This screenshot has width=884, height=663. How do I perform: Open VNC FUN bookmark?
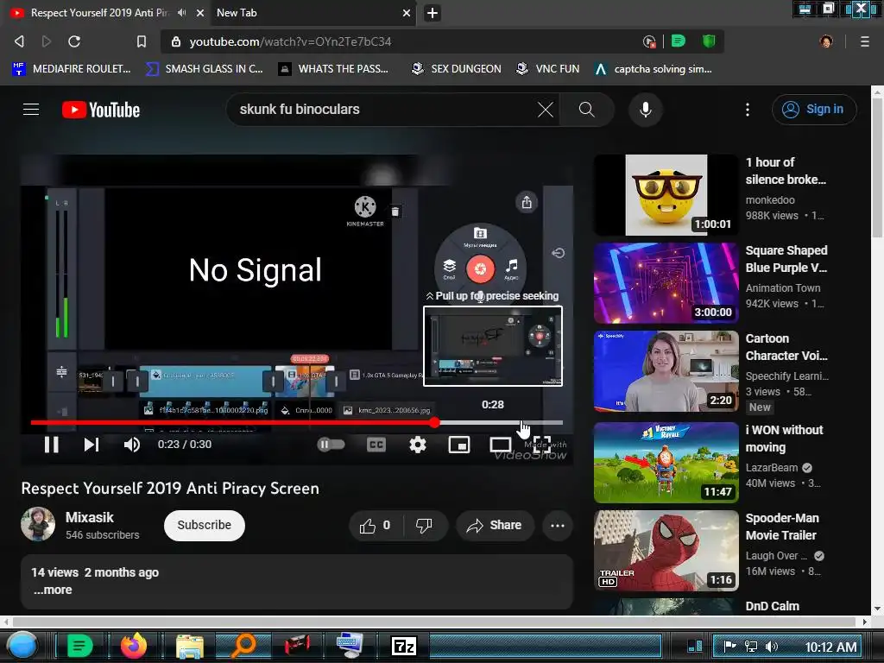coord(548,69)
